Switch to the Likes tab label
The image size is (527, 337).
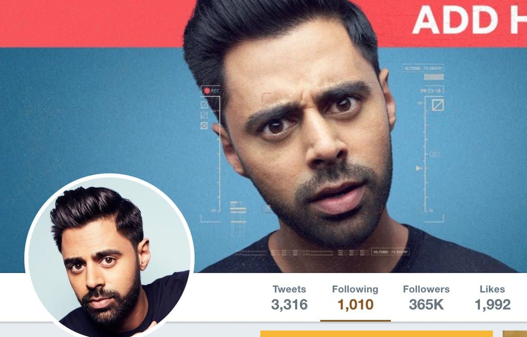coord(492,289)
